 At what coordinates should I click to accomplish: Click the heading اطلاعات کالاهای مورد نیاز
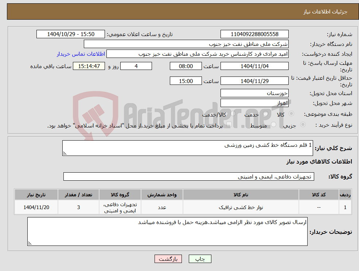click(319, 162)
